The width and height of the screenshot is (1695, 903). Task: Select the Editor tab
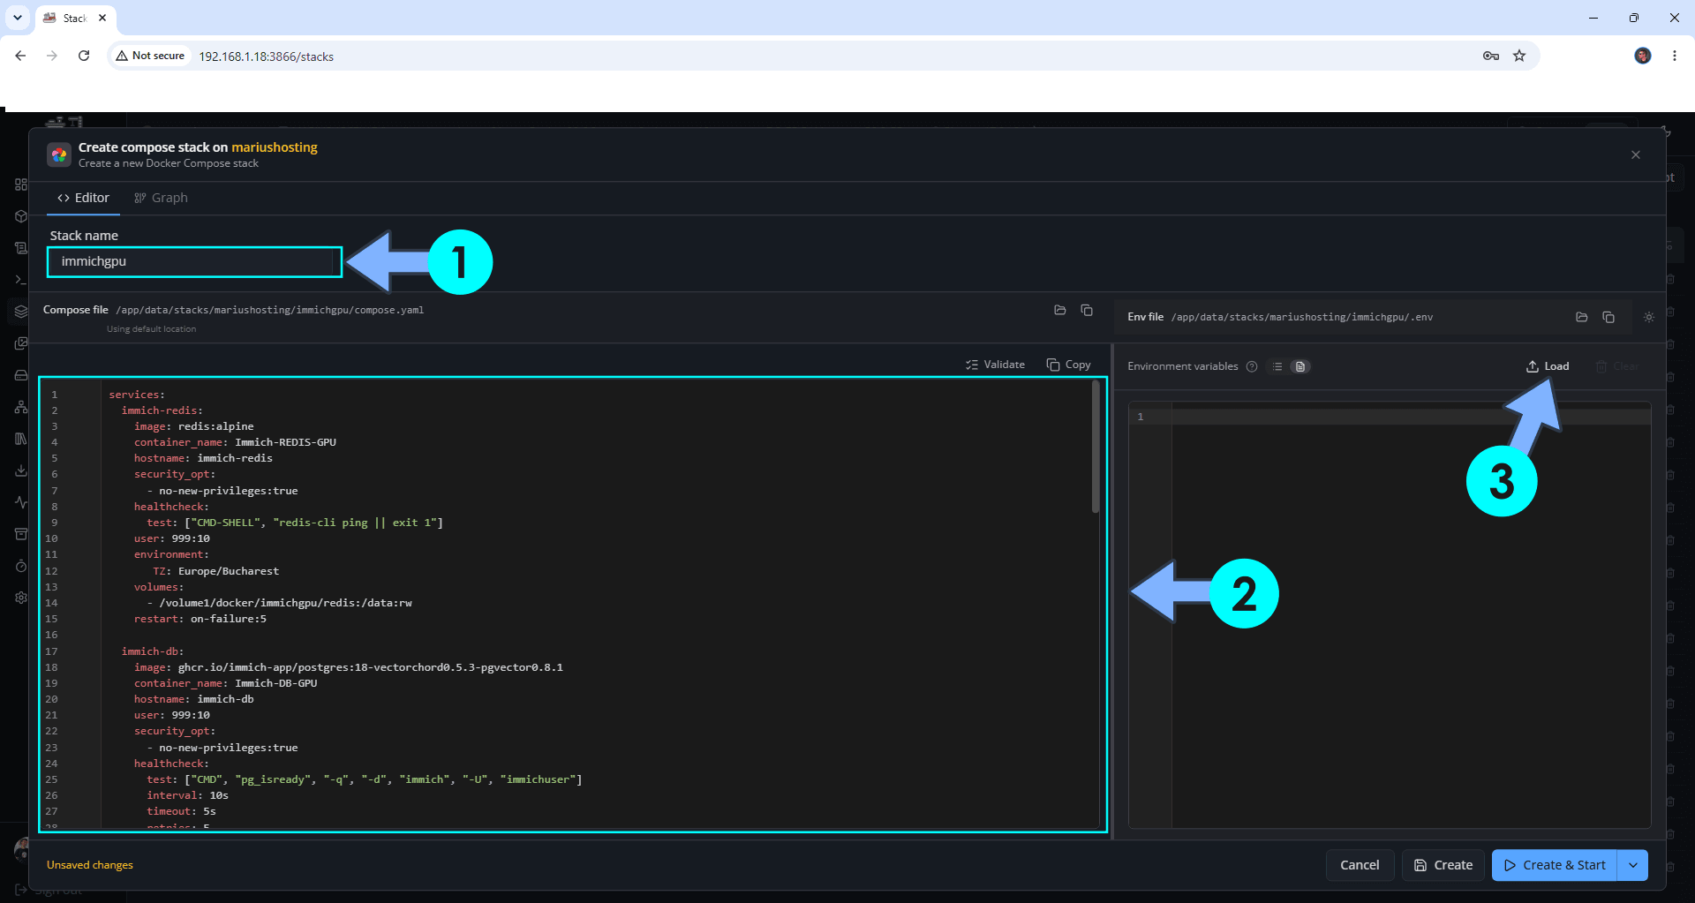click(83, 198)
